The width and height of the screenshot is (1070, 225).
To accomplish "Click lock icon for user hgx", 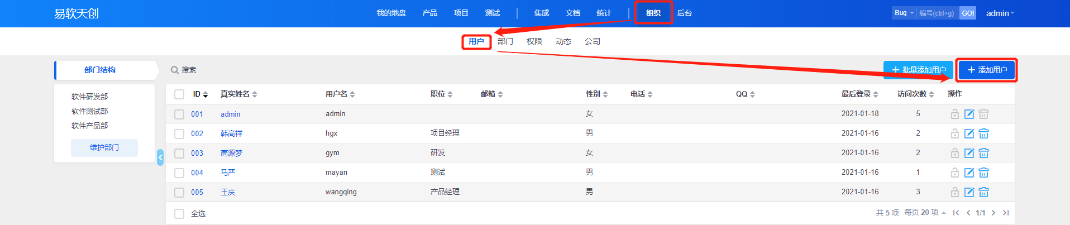I will pos(955,133).
